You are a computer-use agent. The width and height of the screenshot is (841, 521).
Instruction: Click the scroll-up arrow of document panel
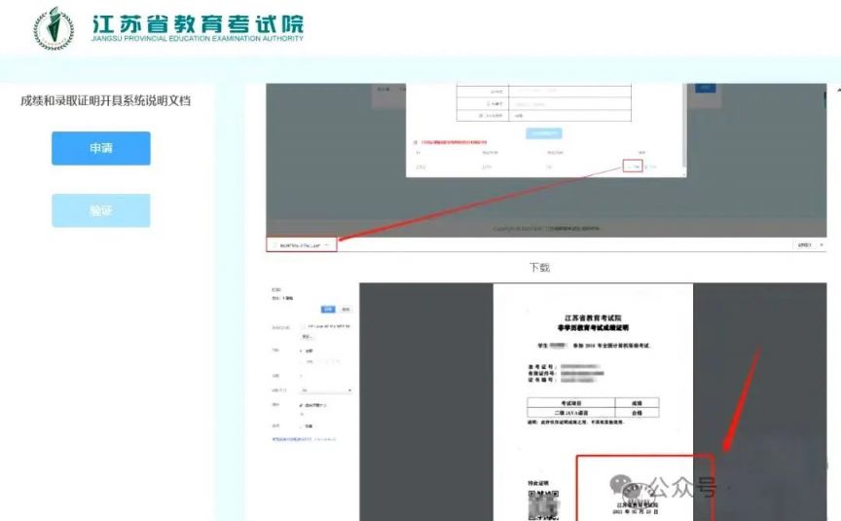tap(837, 90)
